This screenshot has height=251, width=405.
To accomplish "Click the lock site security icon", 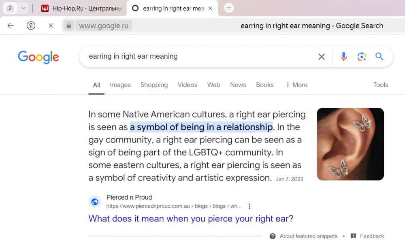I will (x=69, y=26).
